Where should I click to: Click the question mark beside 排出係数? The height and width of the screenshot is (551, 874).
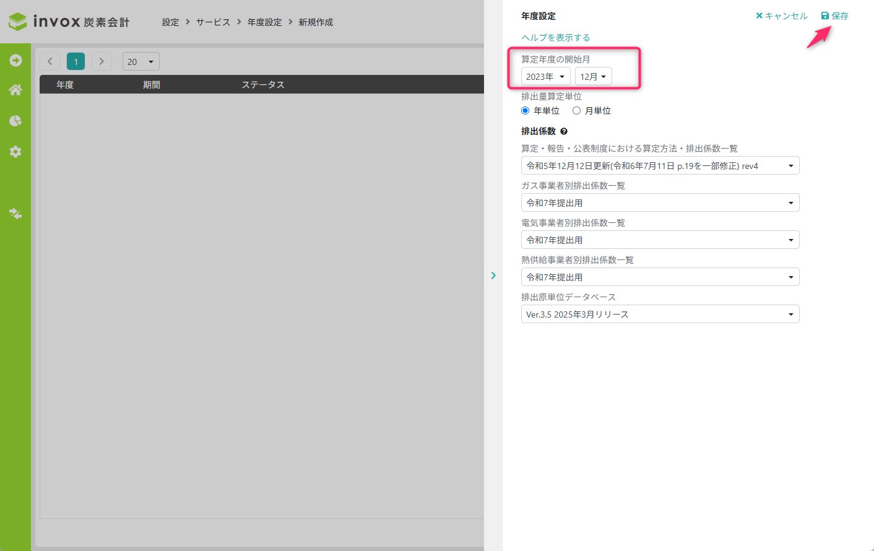(564, 131)
